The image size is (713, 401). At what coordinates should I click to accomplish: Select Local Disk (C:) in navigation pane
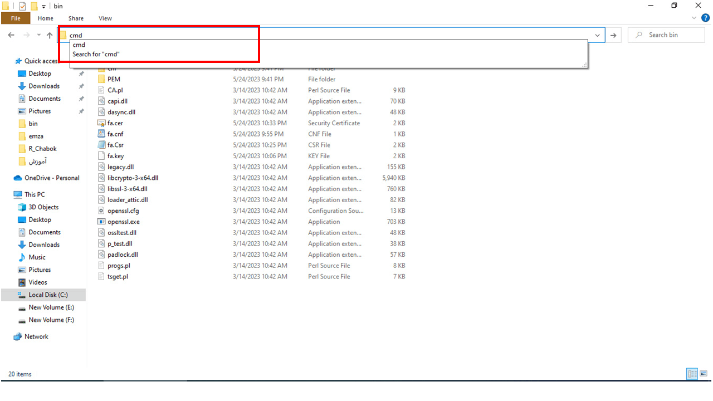[x=48, y=295]
